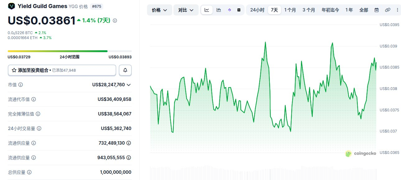Select the 1个月 time range tab
The height and width of the screenshot is (180, 401).
tap(290, 10)
